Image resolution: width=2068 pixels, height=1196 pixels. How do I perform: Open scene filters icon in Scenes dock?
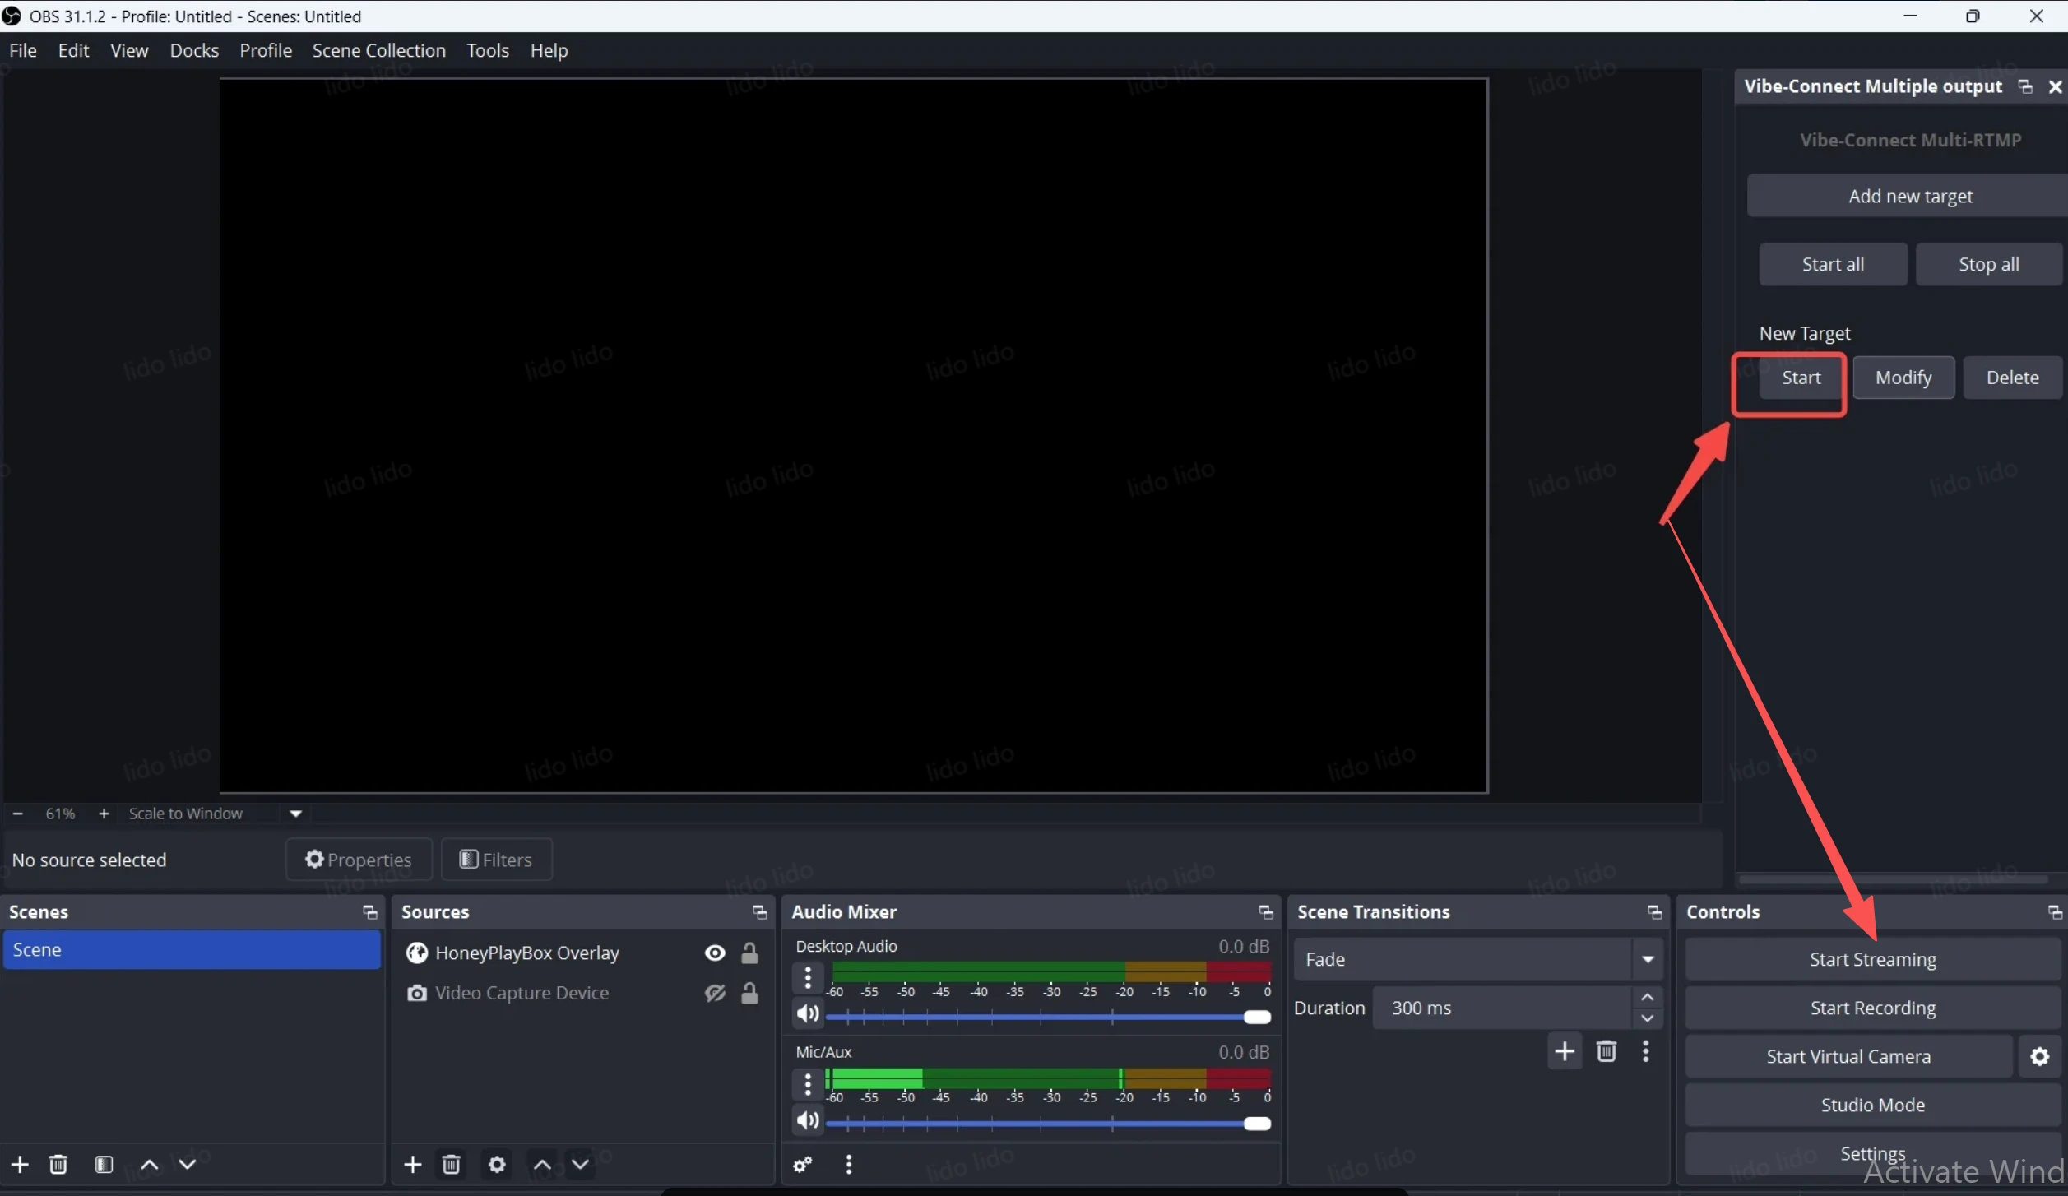(104, 1164)
